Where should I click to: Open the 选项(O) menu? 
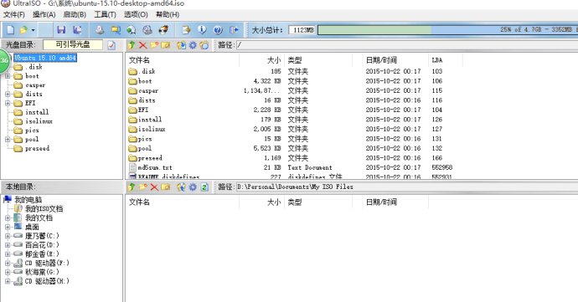coord(136,14)
